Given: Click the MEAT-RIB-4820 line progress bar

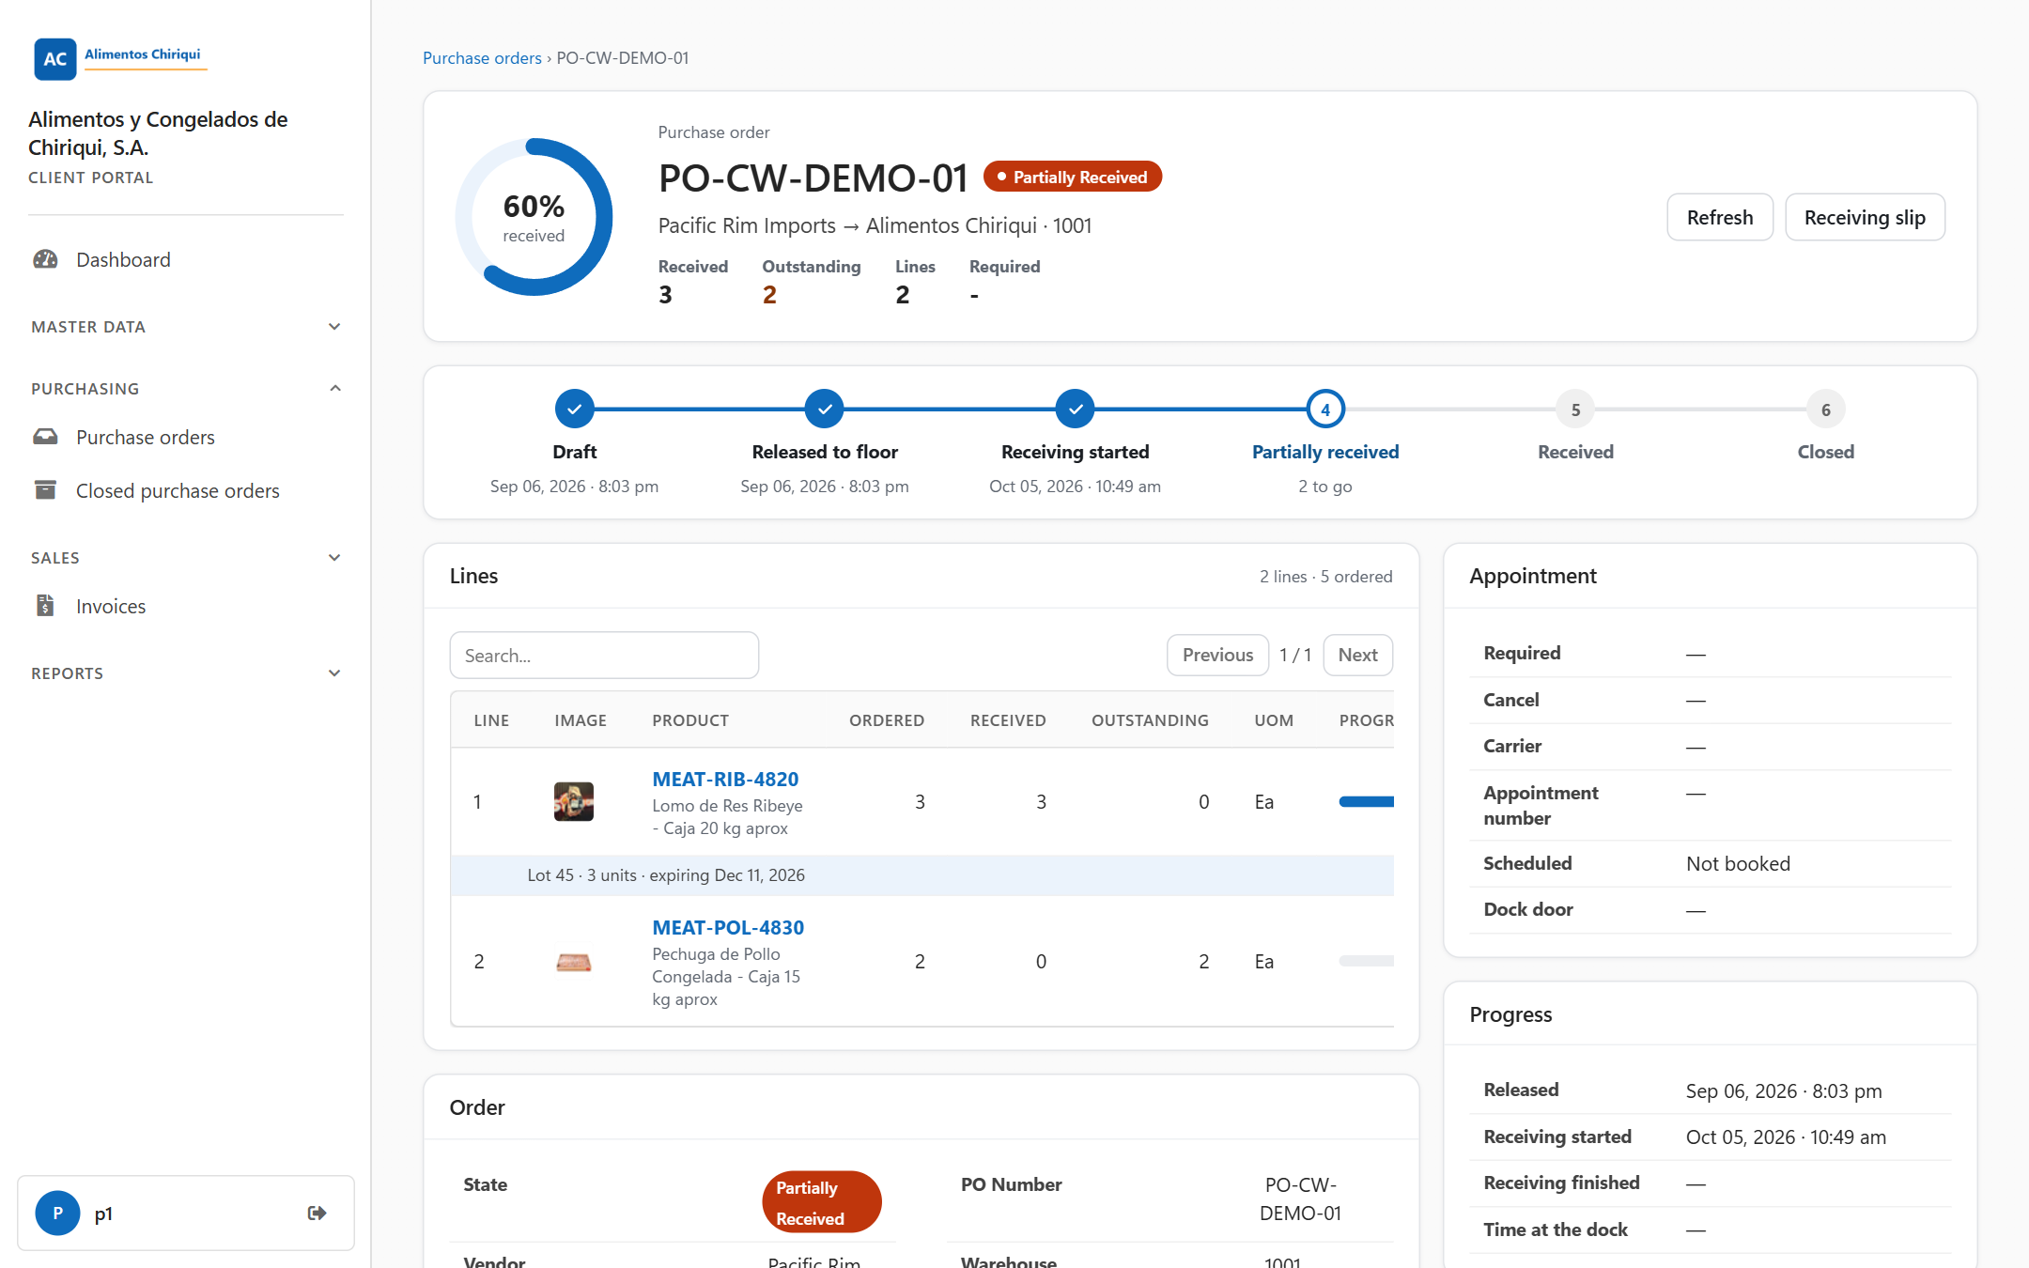Looking at the screenshot, I should (x=1366, y=801).
